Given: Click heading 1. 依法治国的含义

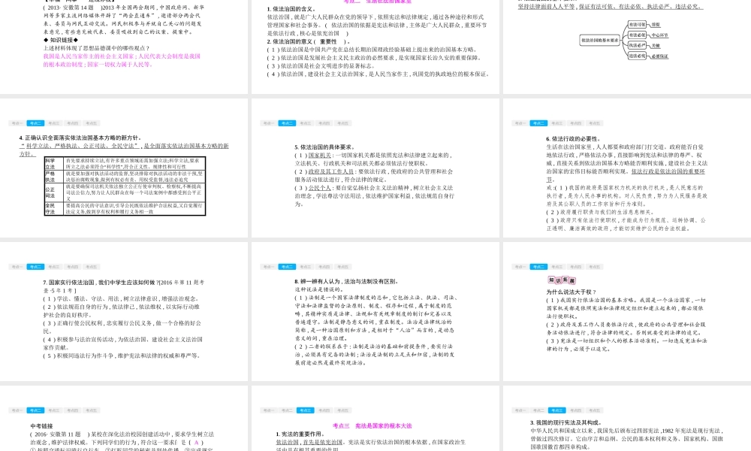Looking at the screenshot, I should pos(291,9).
